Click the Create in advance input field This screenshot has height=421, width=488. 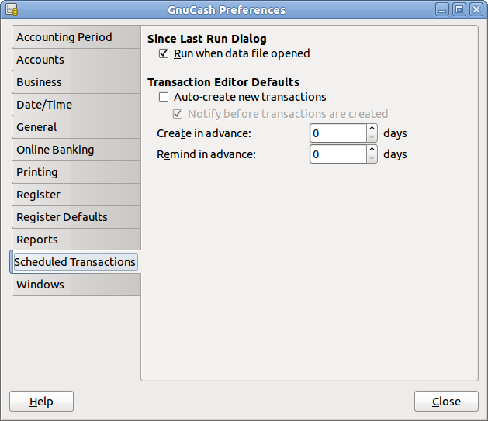coord(337,133)
